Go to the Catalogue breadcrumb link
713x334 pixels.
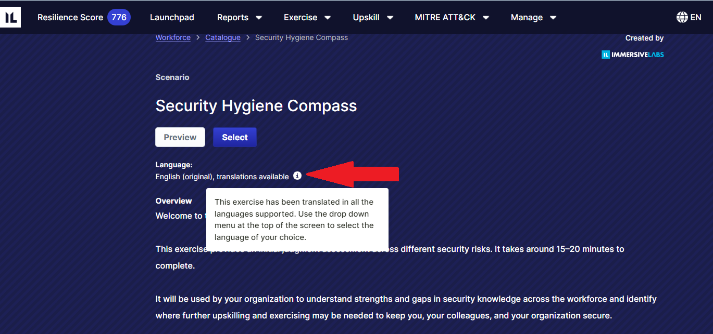click(x=223, y=37)
